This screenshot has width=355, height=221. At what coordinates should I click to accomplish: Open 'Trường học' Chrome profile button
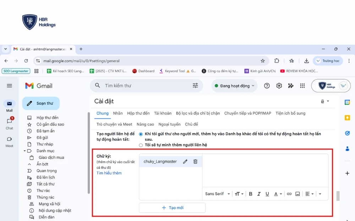(328, 61)
